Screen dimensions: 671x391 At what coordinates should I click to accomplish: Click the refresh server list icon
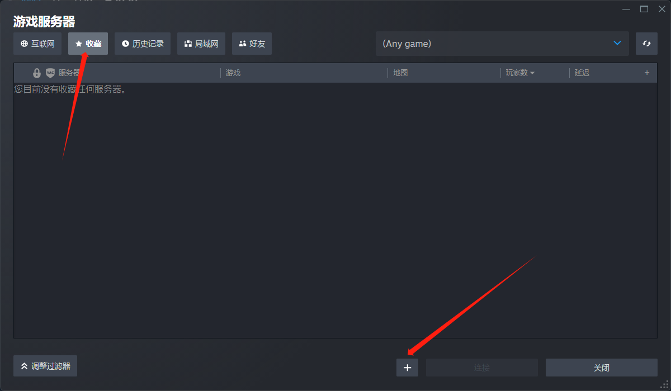point(646,44)
